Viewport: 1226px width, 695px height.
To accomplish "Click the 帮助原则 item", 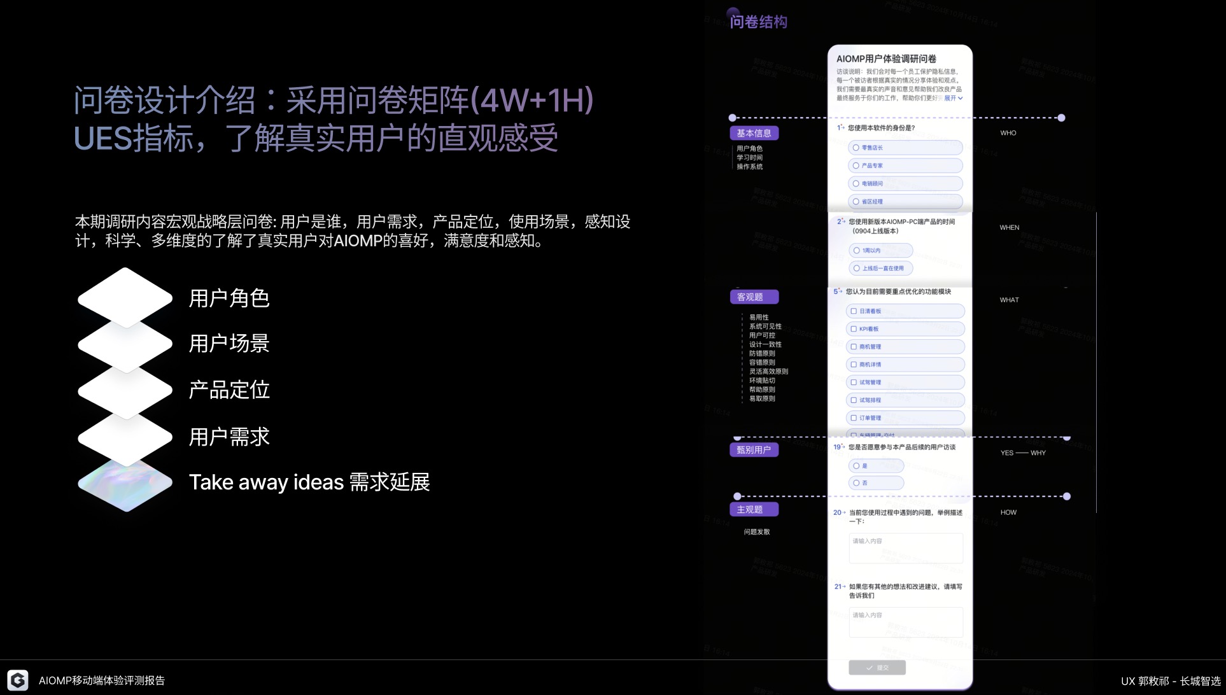I will click(762, 390).
